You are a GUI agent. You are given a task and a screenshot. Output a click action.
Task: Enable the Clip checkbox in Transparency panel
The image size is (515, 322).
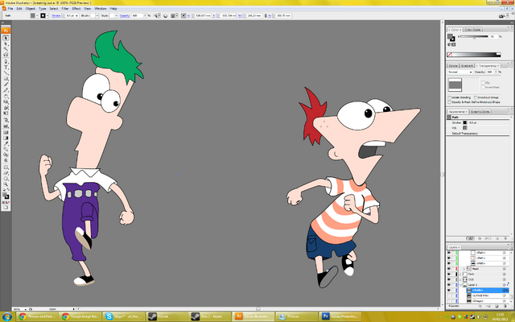point(483,83)
